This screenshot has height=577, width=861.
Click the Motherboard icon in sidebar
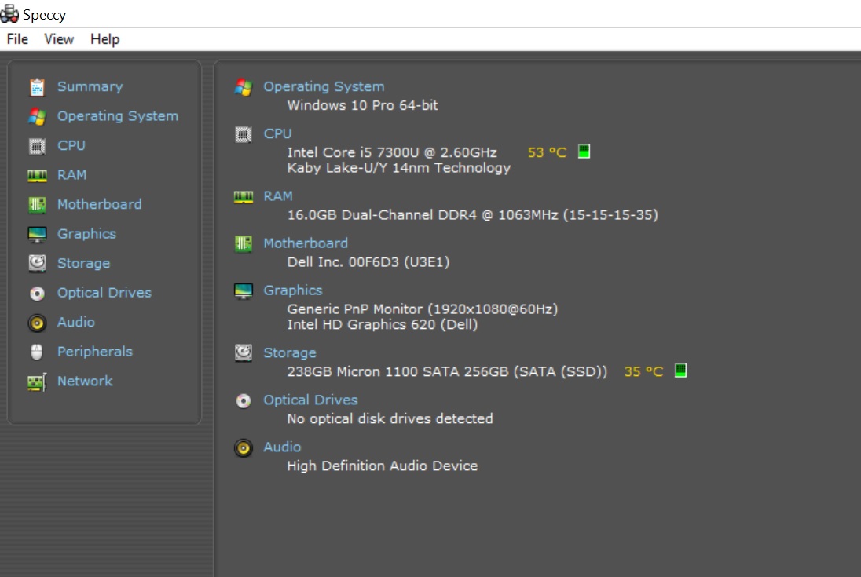tap(37, 205)
